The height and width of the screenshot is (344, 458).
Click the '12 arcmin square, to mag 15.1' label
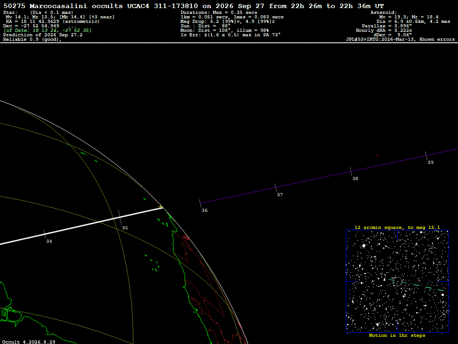[397, 227]
